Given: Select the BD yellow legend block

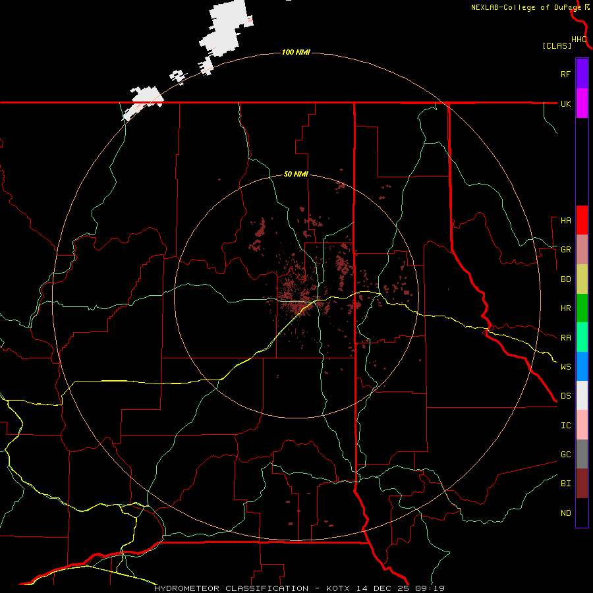Looking at the screenshot, I should pos(582,279).
